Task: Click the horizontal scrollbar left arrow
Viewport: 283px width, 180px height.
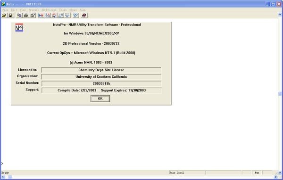Action: (3, 177)
